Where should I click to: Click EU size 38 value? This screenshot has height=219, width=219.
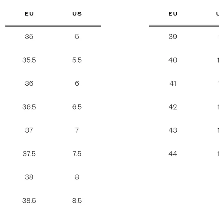point(29,177)
